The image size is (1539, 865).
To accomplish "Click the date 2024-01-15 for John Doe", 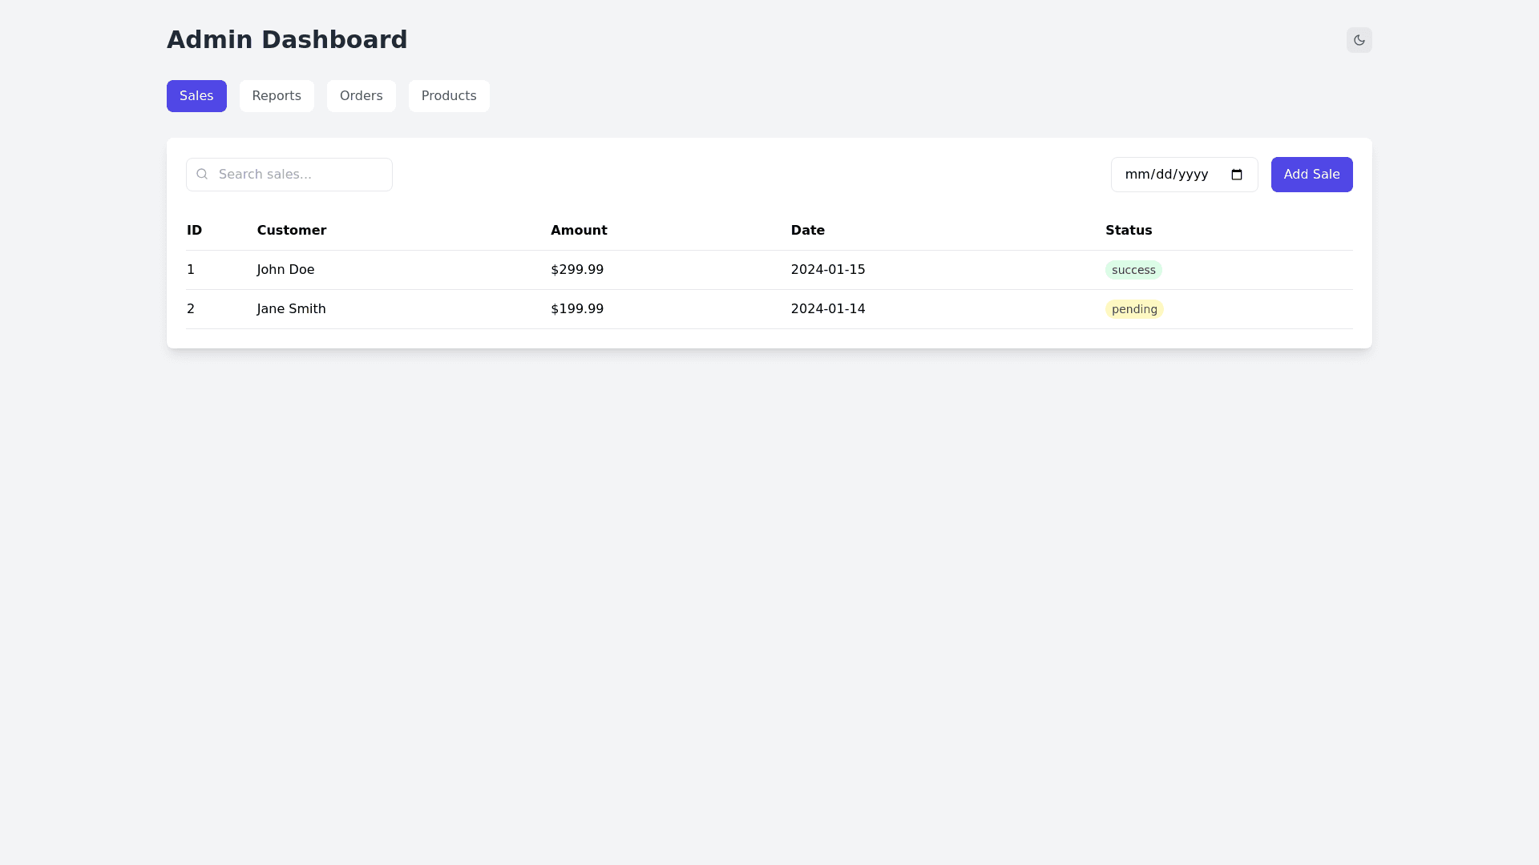I will [827, 270].
